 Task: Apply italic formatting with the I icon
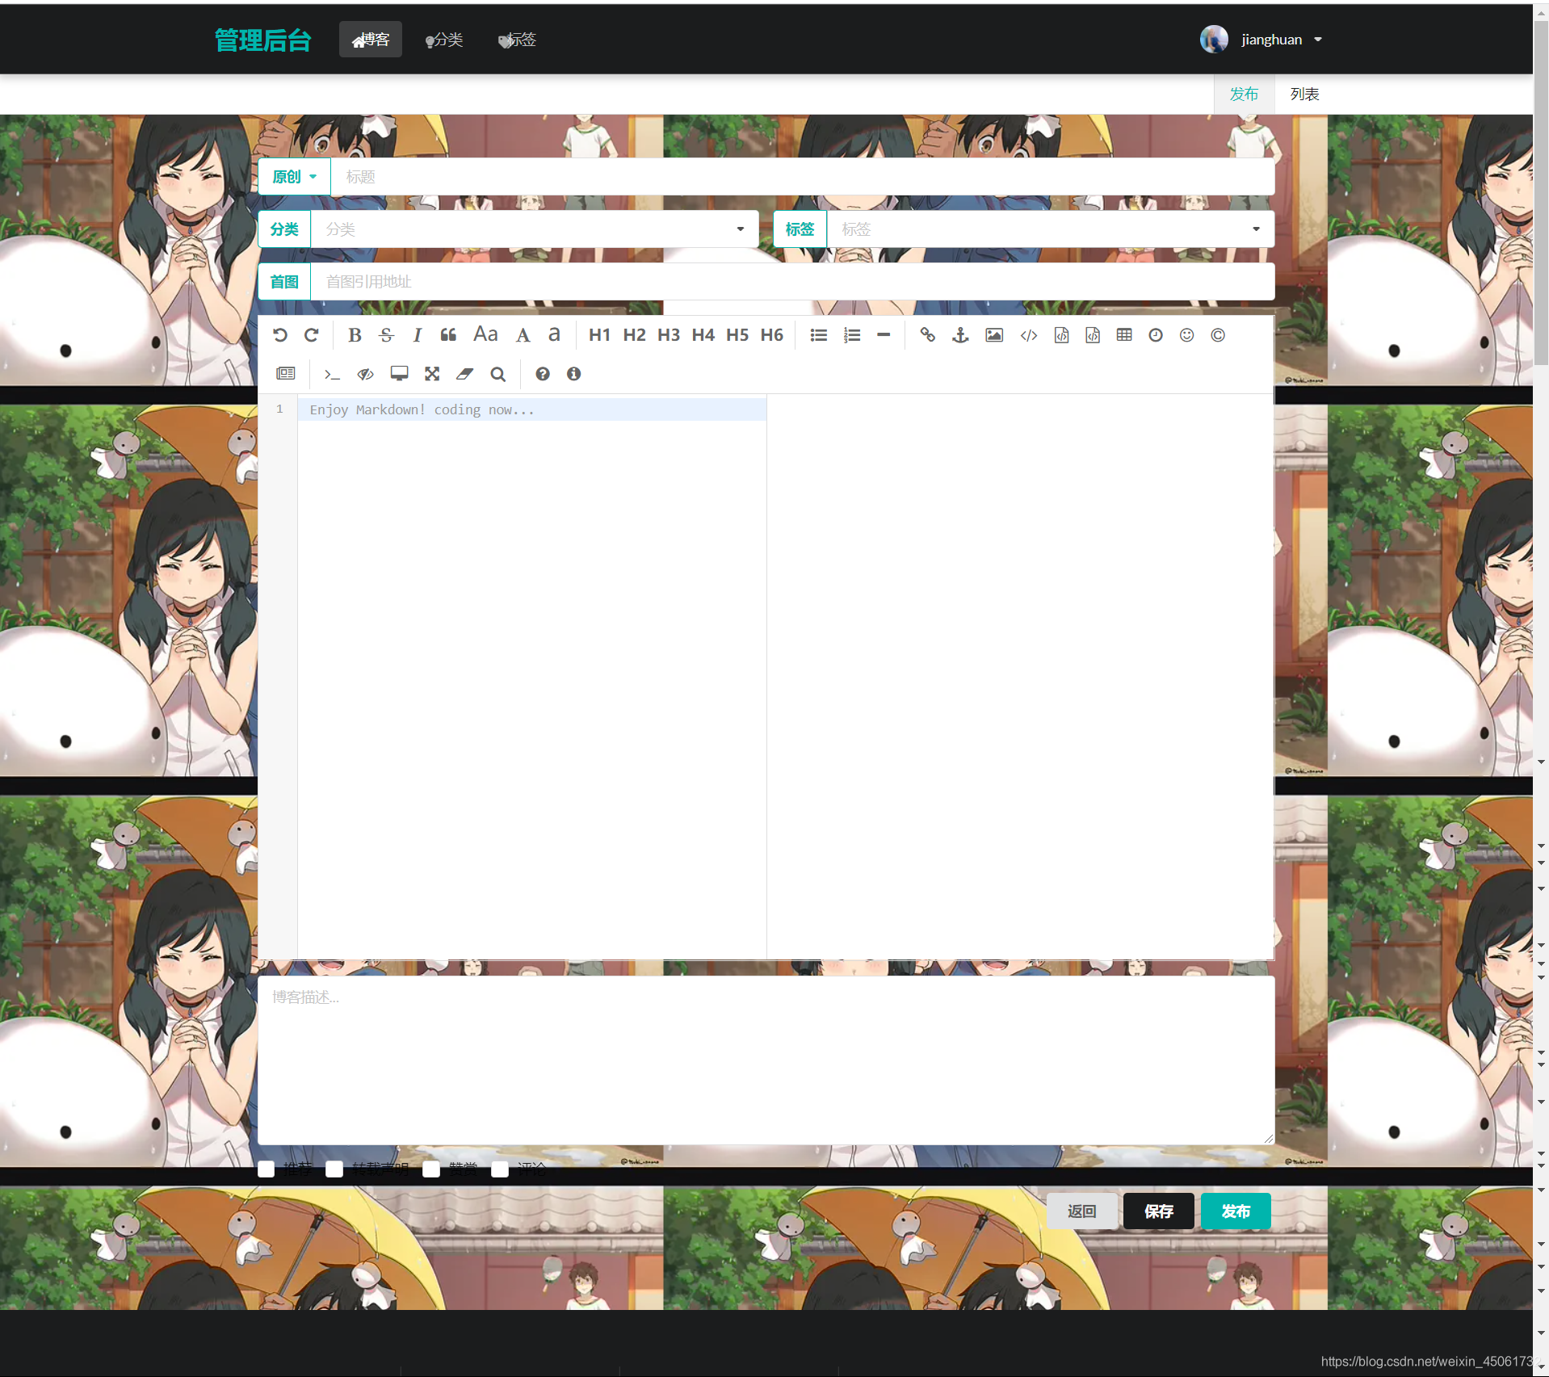(417, 335)
